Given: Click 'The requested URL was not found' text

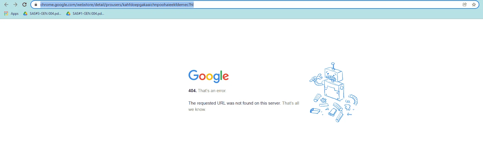Looking at the screenshot, I should pyautogui.click(x=234, y=103).
